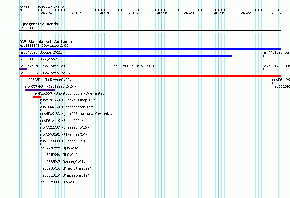Click the 24617k ruler position

(104, 13)
